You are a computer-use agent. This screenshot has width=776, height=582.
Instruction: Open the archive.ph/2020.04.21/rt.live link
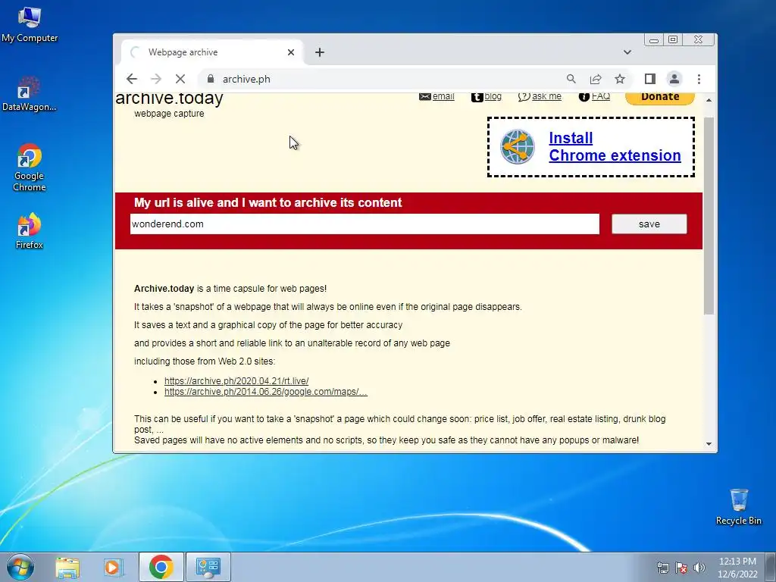coord(236,381)
